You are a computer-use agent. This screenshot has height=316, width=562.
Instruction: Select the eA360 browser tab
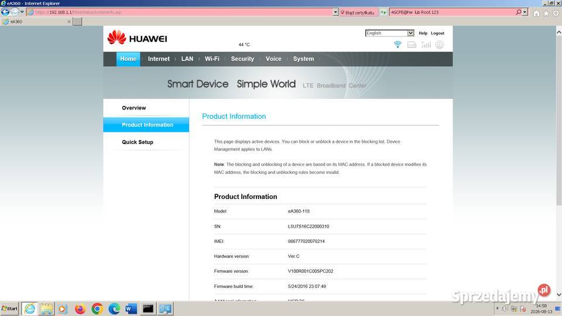[36, 22]
